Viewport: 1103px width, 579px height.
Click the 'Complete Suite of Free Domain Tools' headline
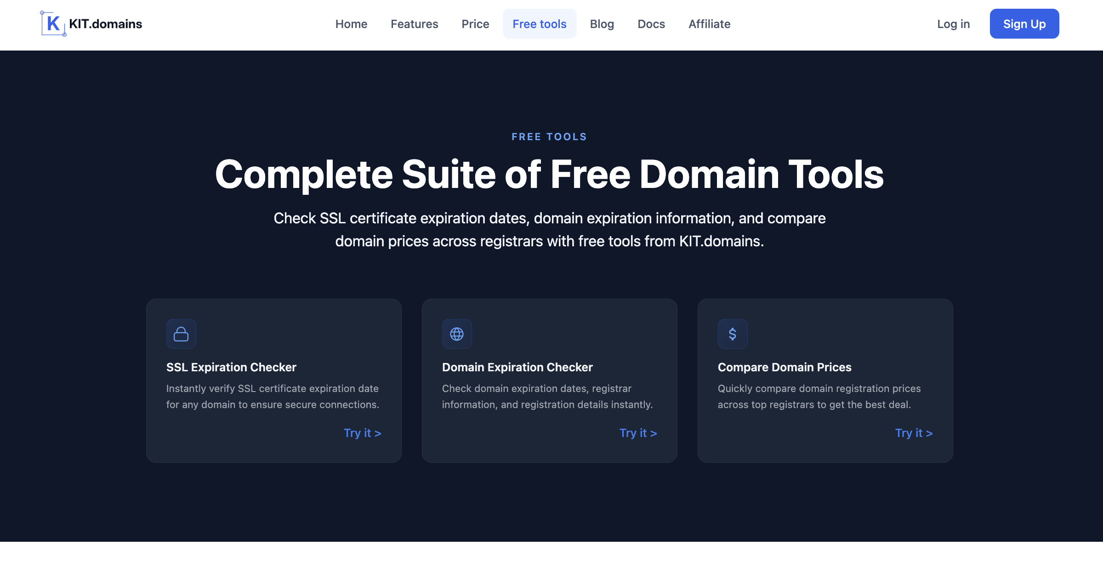[x=550, y=175]
